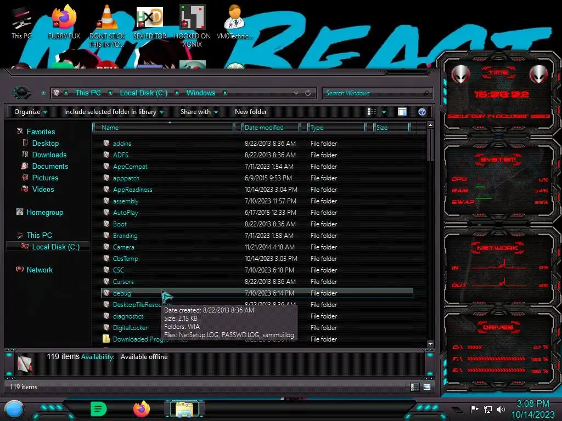562x421 pixels.
Task: Switch to details view in status bar
Action: (415, 387)
